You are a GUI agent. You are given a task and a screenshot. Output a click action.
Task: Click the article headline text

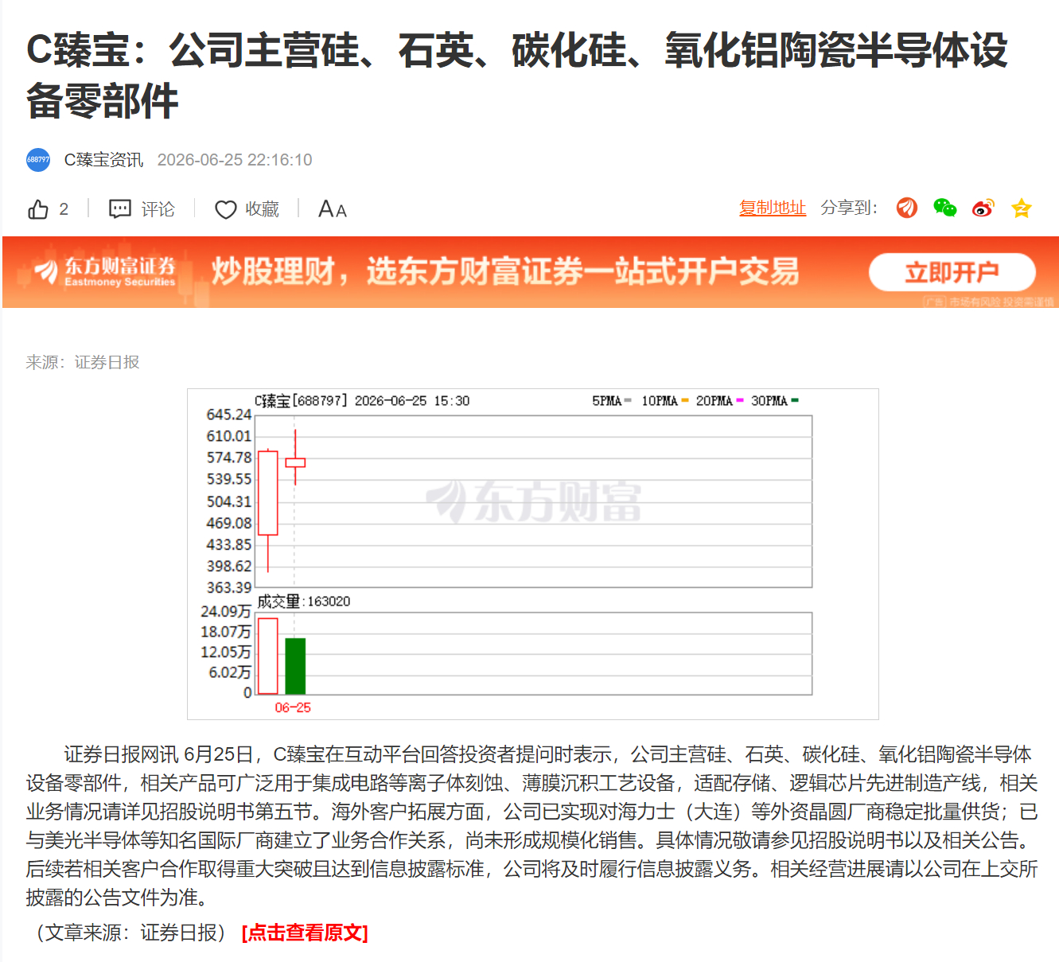point(517,76)
